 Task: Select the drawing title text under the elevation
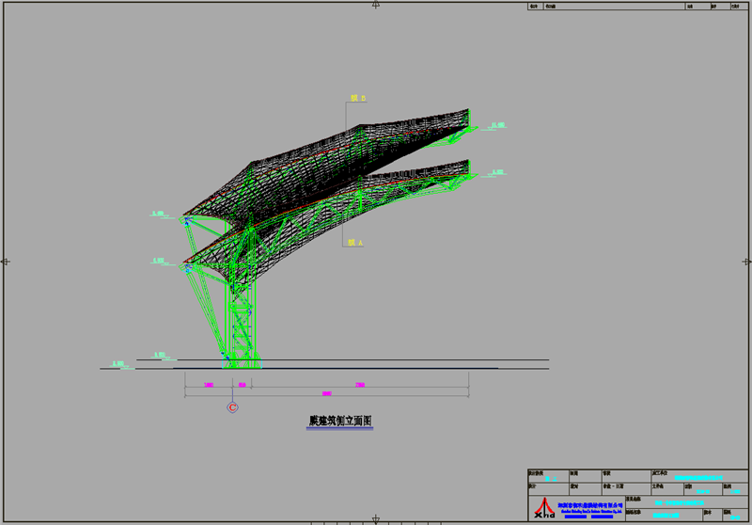(x=334, y=422)
